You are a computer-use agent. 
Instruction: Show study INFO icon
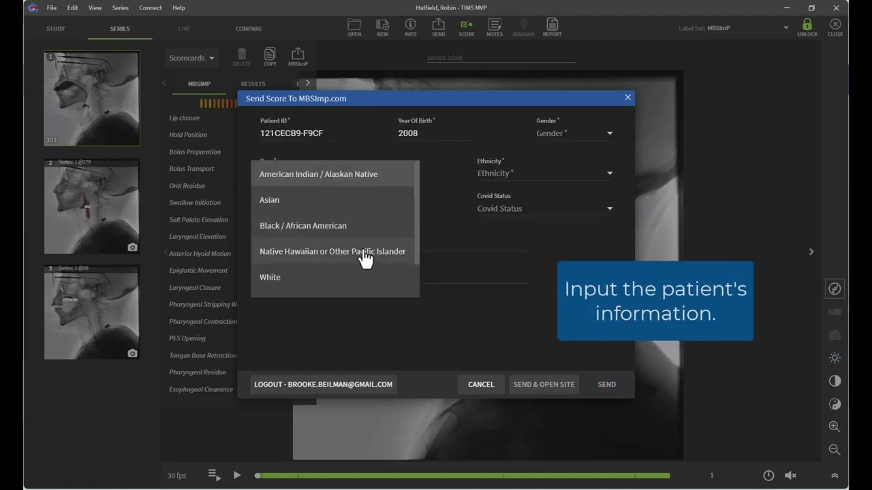click(x=410, y=27)
